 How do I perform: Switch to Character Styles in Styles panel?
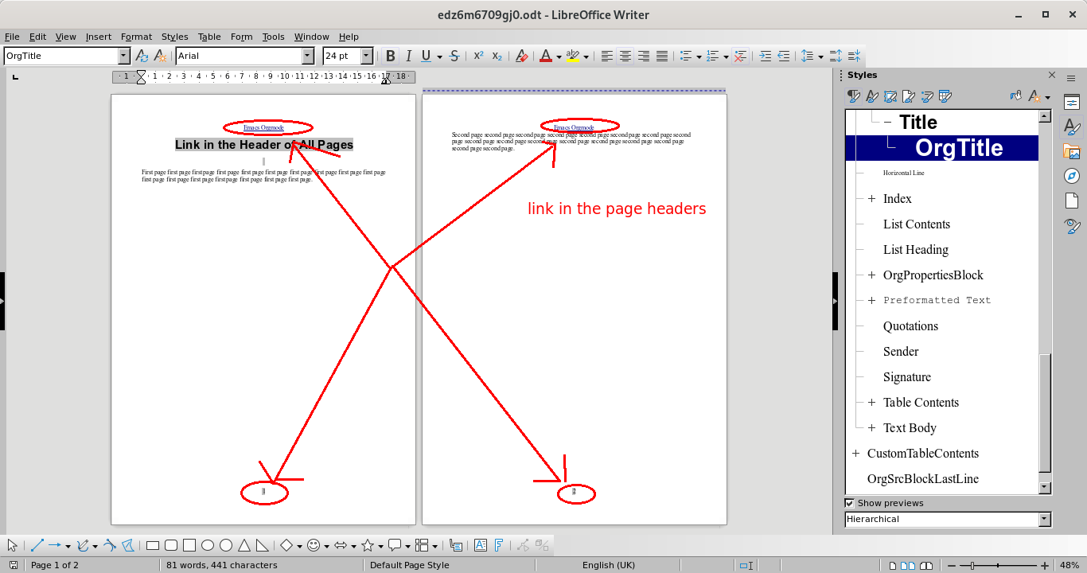[872, 97]
